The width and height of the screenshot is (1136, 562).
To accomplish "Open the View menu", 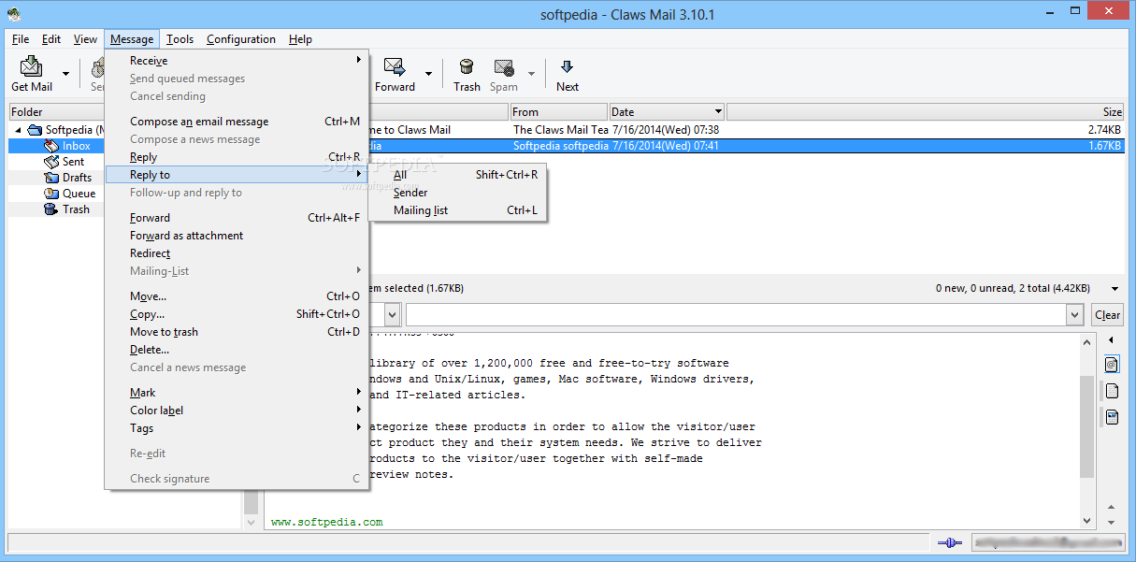I will click(85, 39).
